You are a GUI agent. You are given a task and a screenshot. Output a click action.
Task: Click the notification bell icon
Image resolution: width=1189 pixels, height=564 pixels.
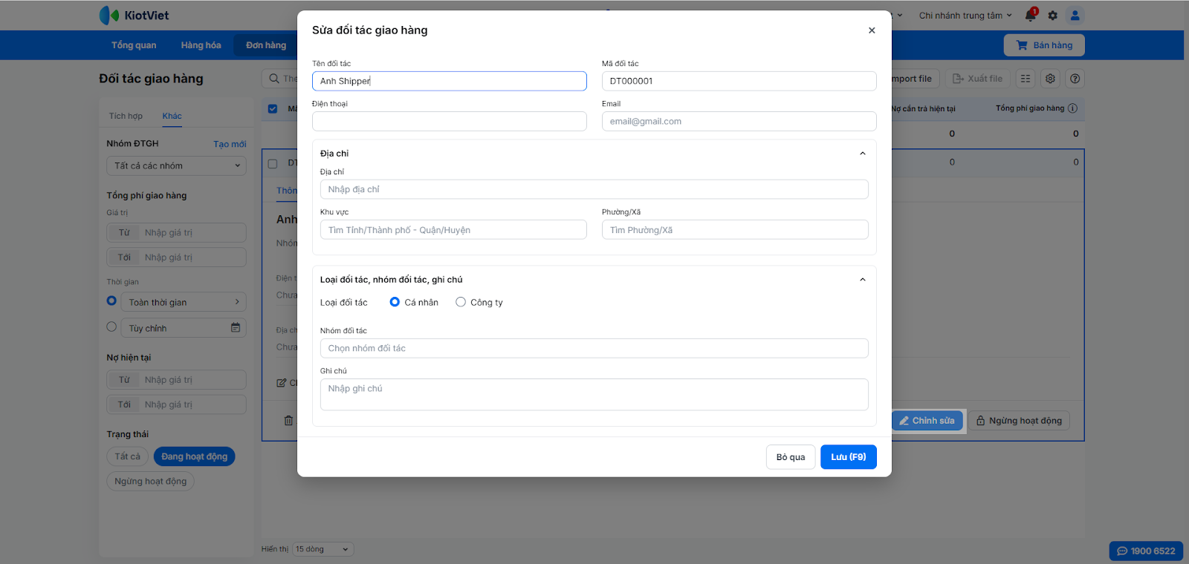point(1030,16)
